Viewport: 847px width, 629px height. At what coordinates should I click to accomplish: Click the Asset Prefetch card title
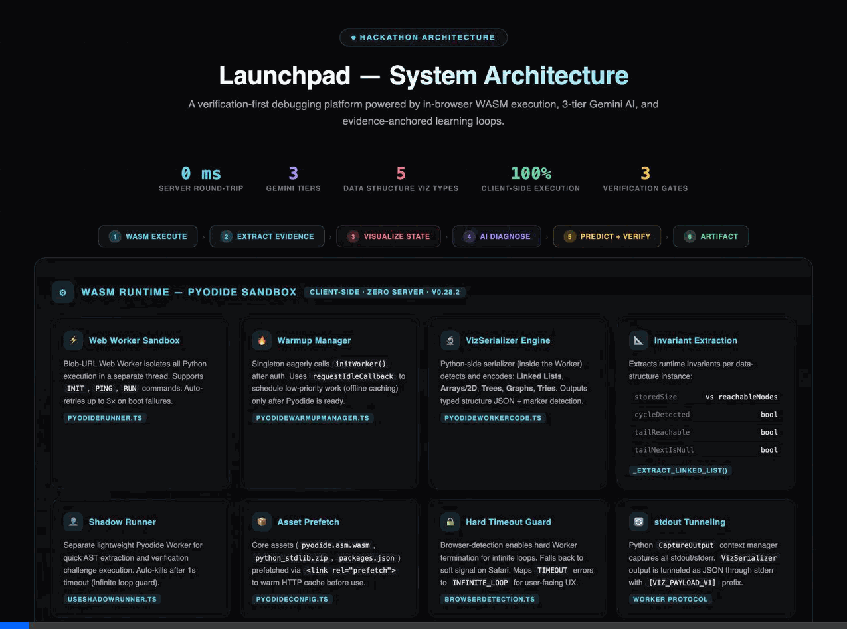pos(308,522)
